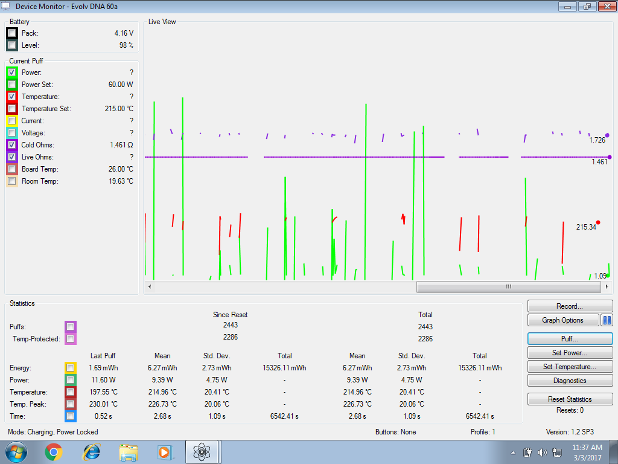This screenshot has width=618, height=464.
Task: Click the Device Monitor title bar icon
Action: point(6,6)
